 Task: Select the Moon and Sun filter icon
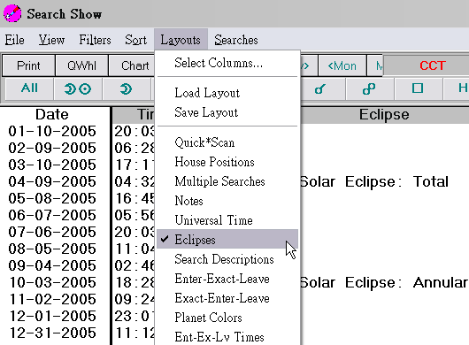(78, 88)
